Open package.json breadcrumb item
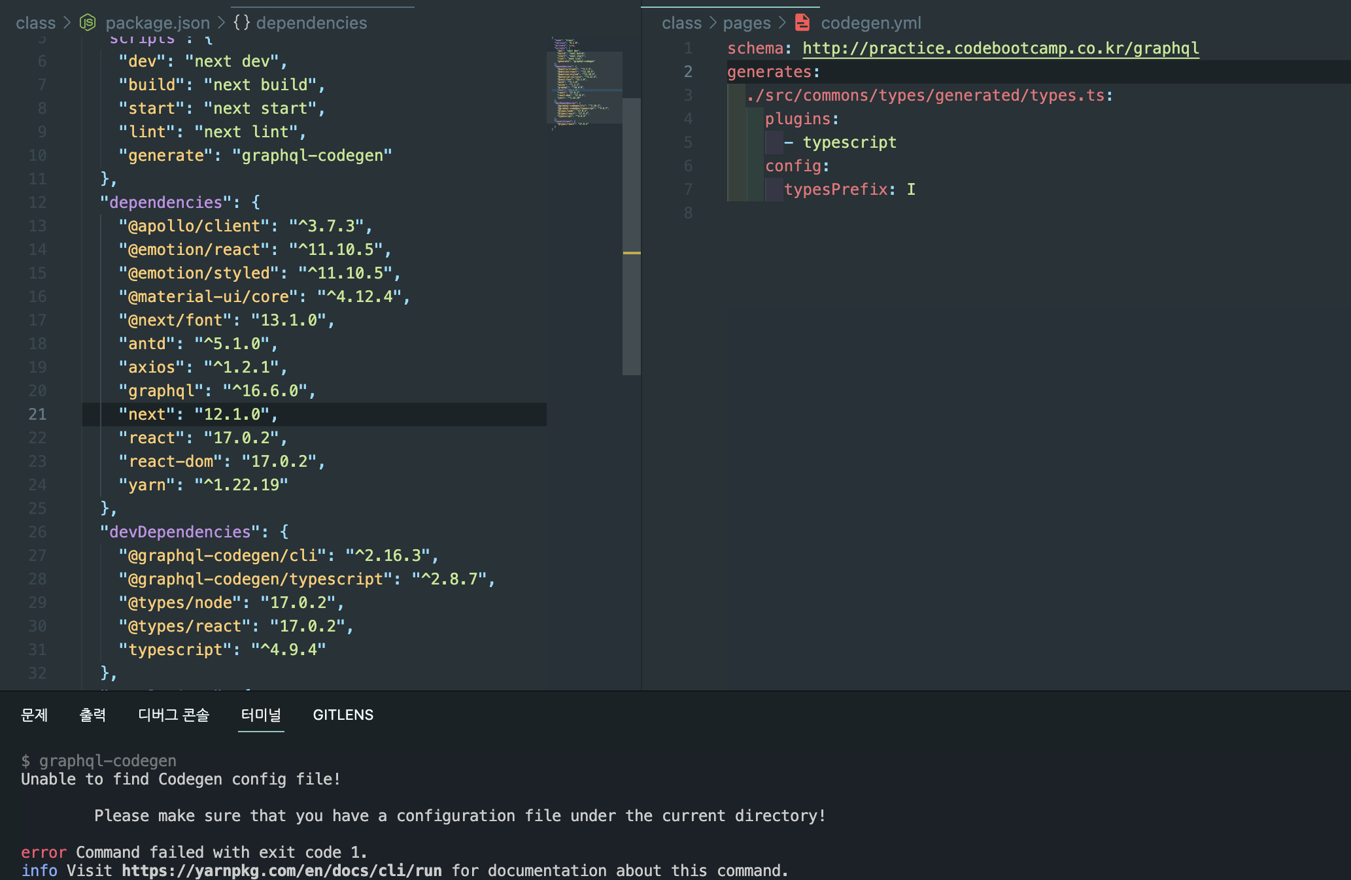Image resolution: width=1351 pixels, height=880 pixels. coord(158,23)
